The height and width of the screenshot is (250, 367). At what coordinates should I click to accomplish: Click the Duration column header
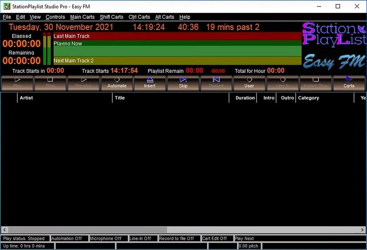tap(243, 98)
